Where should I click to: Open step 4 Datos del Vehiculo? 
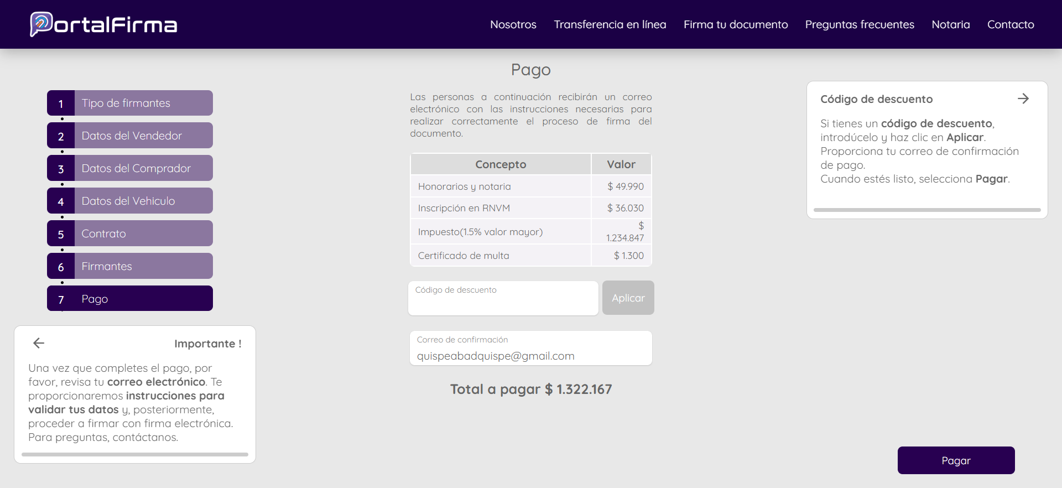click(x=130, y=201)
